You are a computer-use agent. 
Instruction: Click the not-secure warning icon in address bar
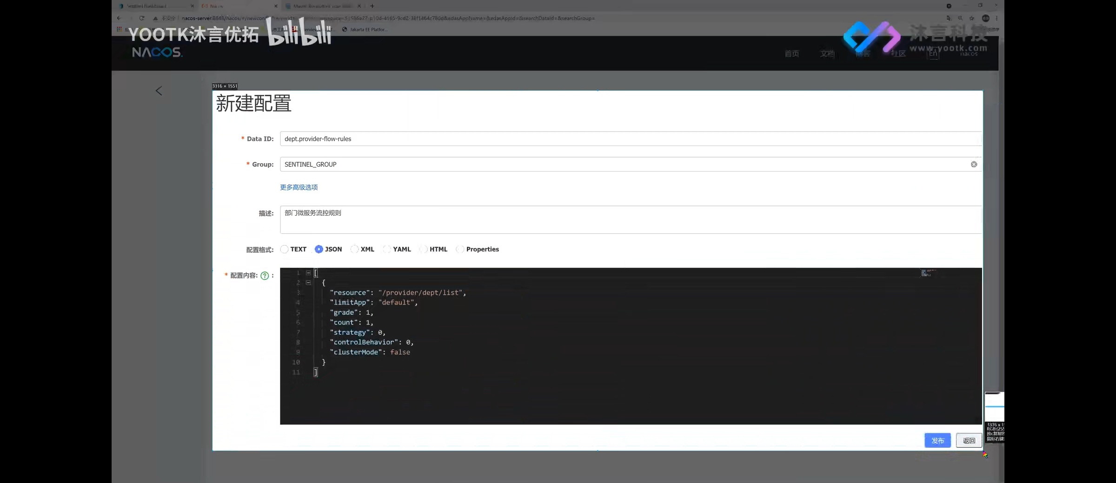155,18
